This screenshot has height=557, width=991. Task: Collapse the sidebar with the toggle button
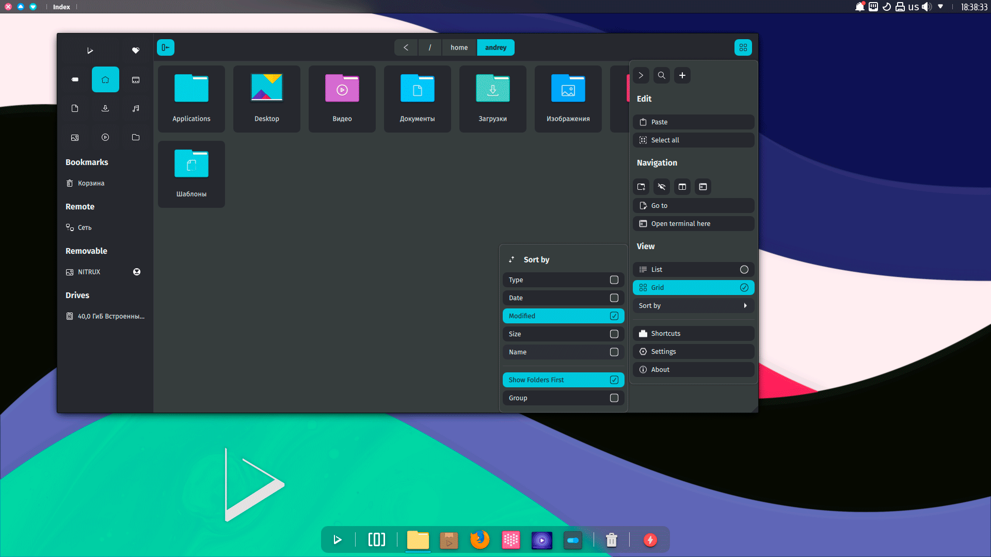pos(166,47)
